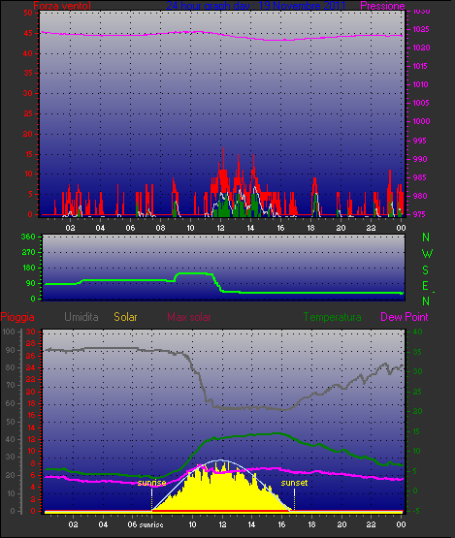The height and width of the screenshot is (538, 455).
Task: Click the 1010 pressure axis value
Action: click(421, 84)
